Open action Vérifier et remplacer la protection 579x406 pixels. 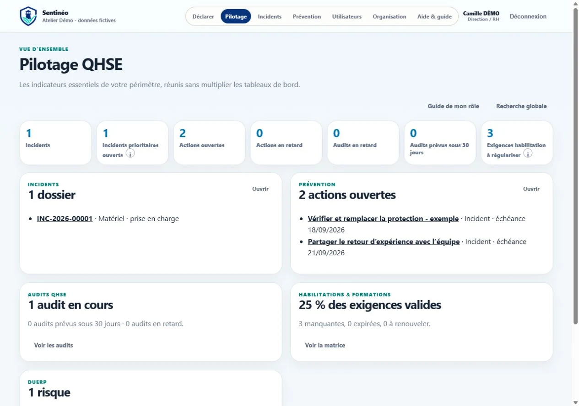click(383, 219)
